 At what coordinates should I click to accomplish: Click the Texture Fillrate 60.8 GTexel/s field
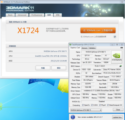pos(115,80)
